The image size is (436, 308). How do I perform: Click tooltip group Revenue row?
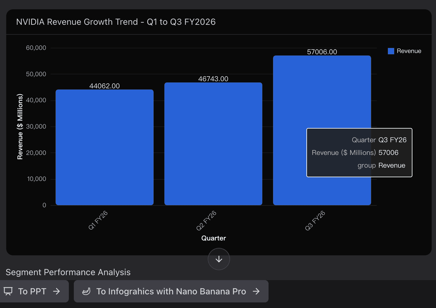pos(381,165)
